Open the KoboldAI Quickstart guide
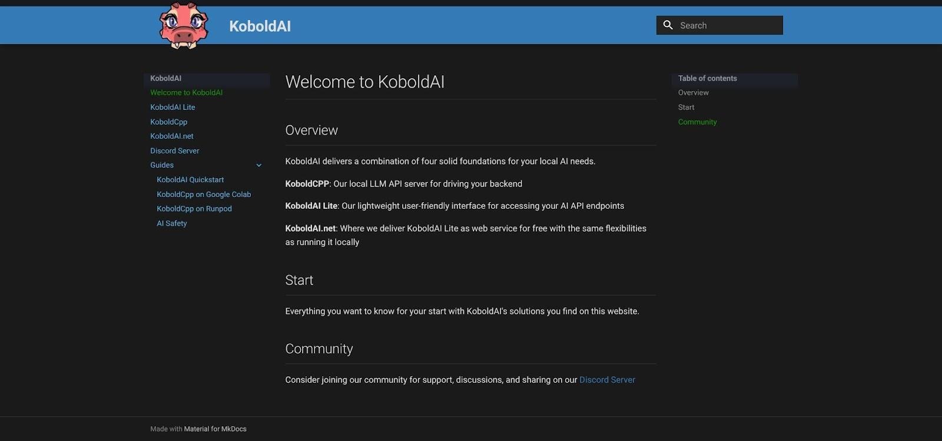This screenshot has width=942, height=441. pos(190,180)
